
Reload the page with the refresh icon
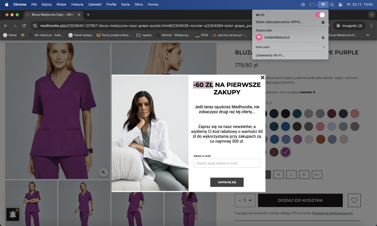pyautogui.click(x=24, y=26)
